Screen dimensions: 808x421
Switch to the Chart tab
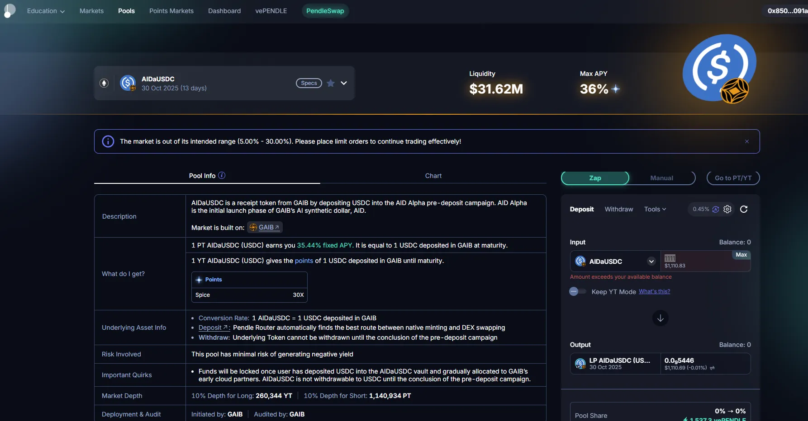433,176
